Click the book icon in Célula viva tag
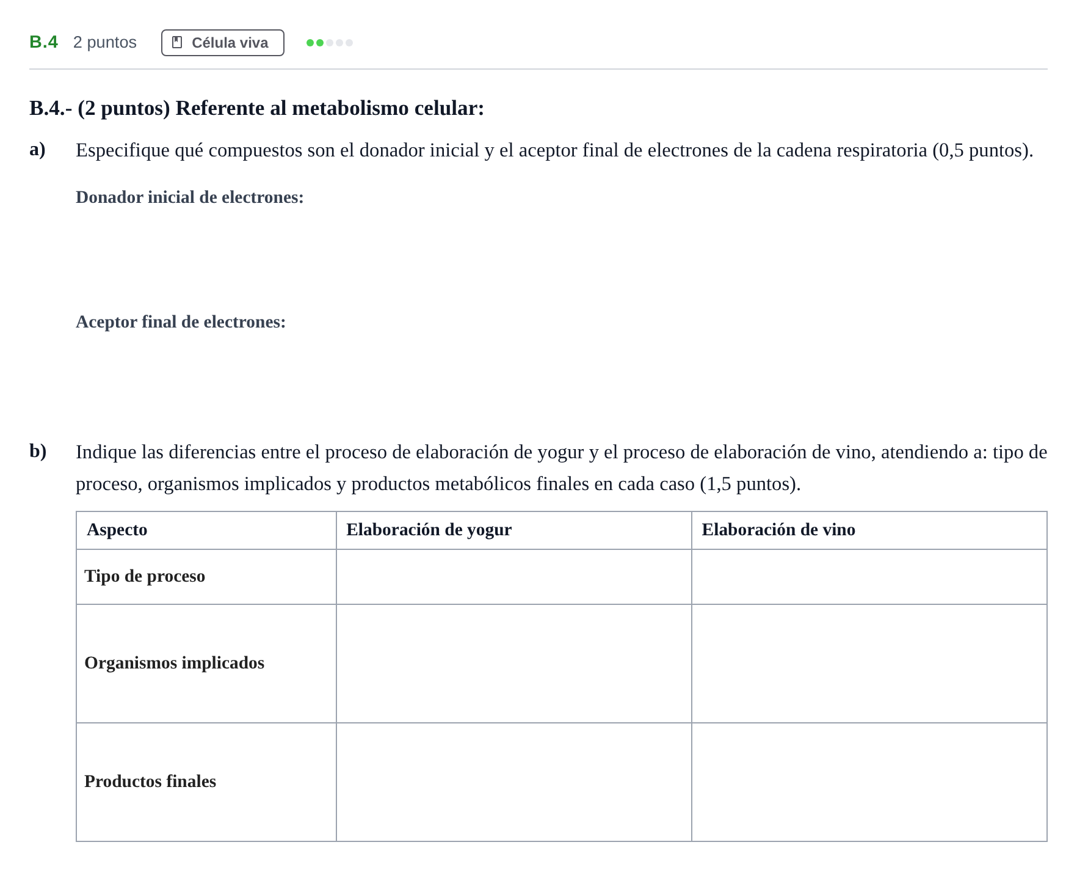The width and height of the screenshot is (1077, 886). tap(177, 42)
